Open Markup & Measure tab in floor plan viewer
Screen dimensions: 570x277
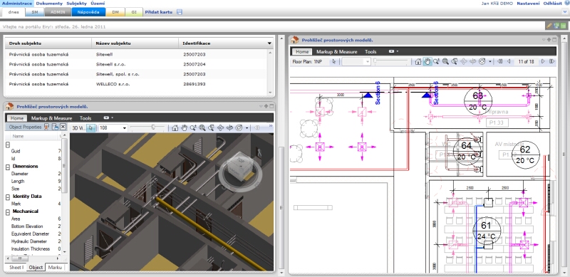click(336, 51)
